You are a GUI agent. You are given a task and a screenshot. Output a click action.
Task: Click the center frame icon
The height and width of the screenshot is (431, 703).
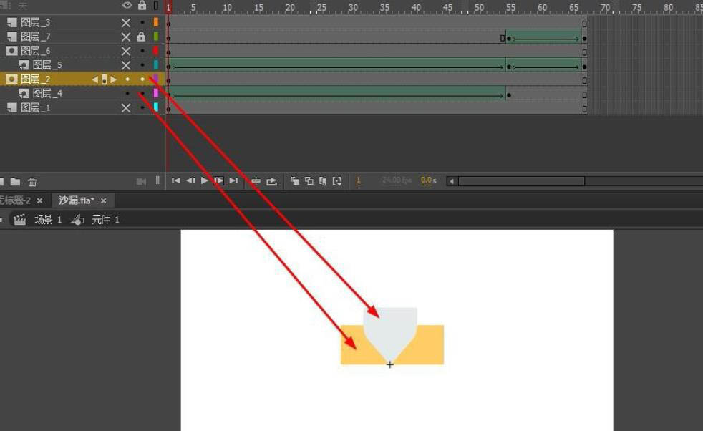coord(256,181)
